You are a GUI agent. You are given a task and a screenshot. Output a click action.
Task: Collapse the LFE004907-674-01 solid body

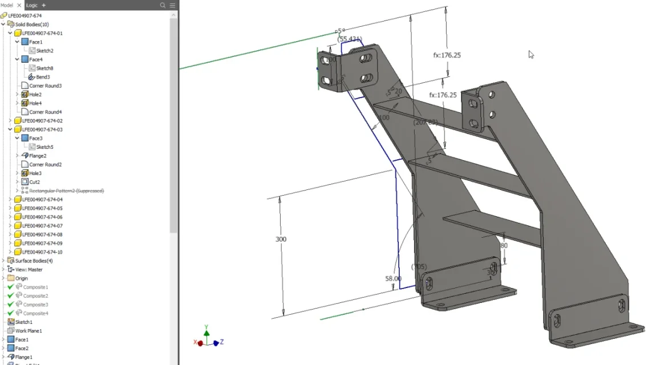point(10,33)
